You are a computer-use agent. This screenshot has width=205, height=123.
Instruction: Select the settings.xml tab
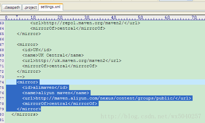pyautogui.click(x=50, y=7)
